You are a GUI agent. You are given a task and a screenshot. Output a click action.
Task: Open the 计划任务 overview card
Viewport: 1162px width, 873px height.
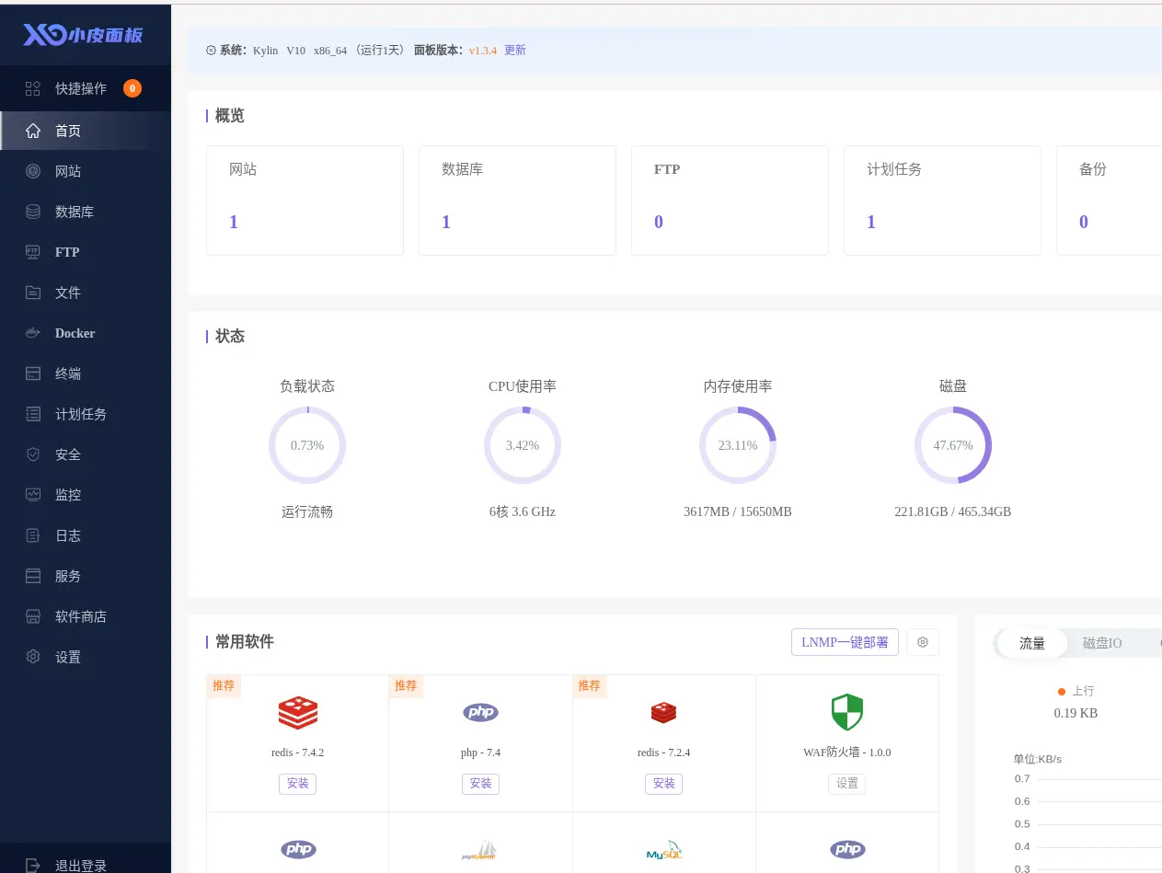coord(942,201)
